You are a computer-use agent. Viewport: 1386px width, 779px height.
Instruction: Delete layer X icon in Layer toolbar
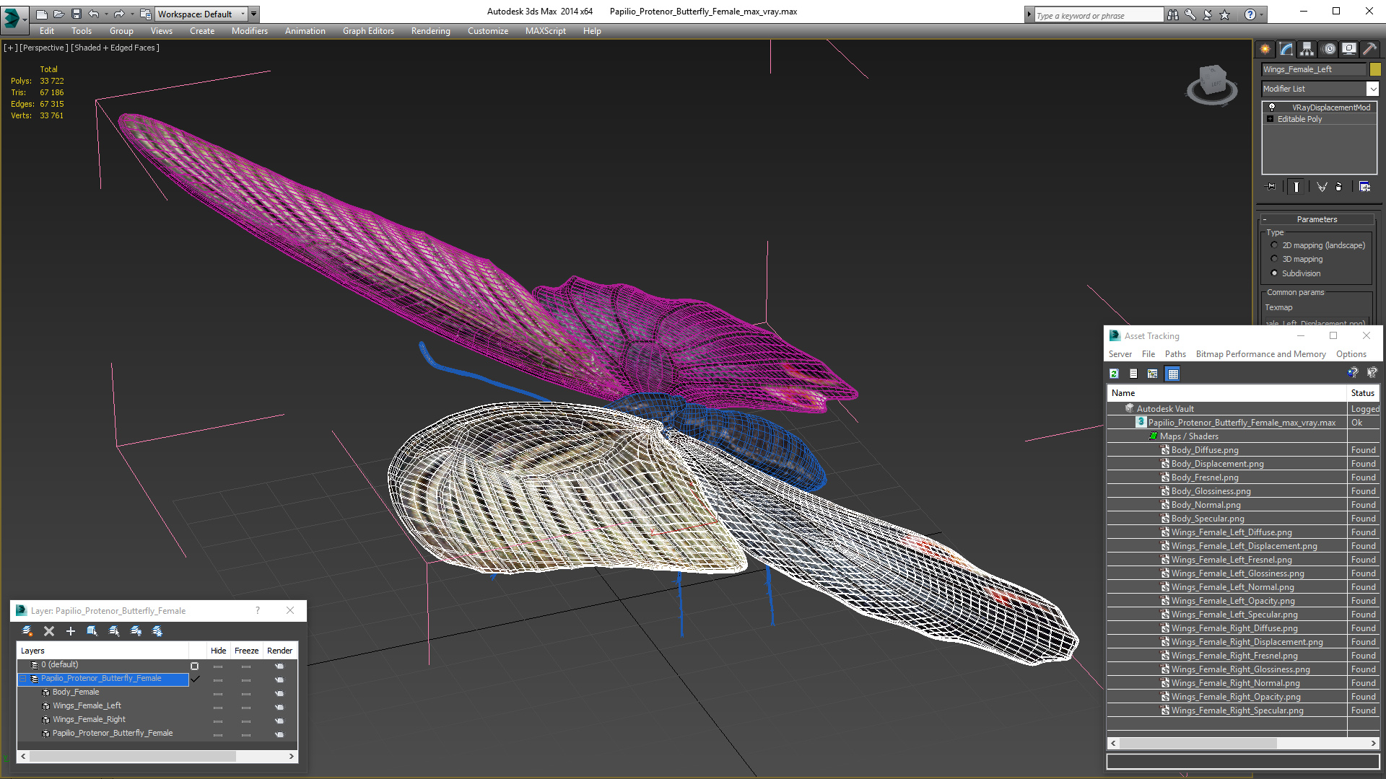click(x=49, y=631)
